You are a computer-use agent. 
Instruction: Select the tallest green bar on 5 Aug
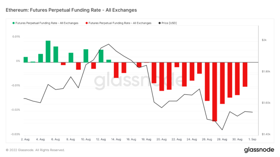click(x=48, y=51)
